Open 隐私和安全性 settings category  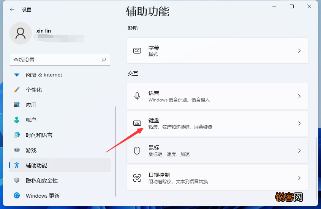pos(60,181)
